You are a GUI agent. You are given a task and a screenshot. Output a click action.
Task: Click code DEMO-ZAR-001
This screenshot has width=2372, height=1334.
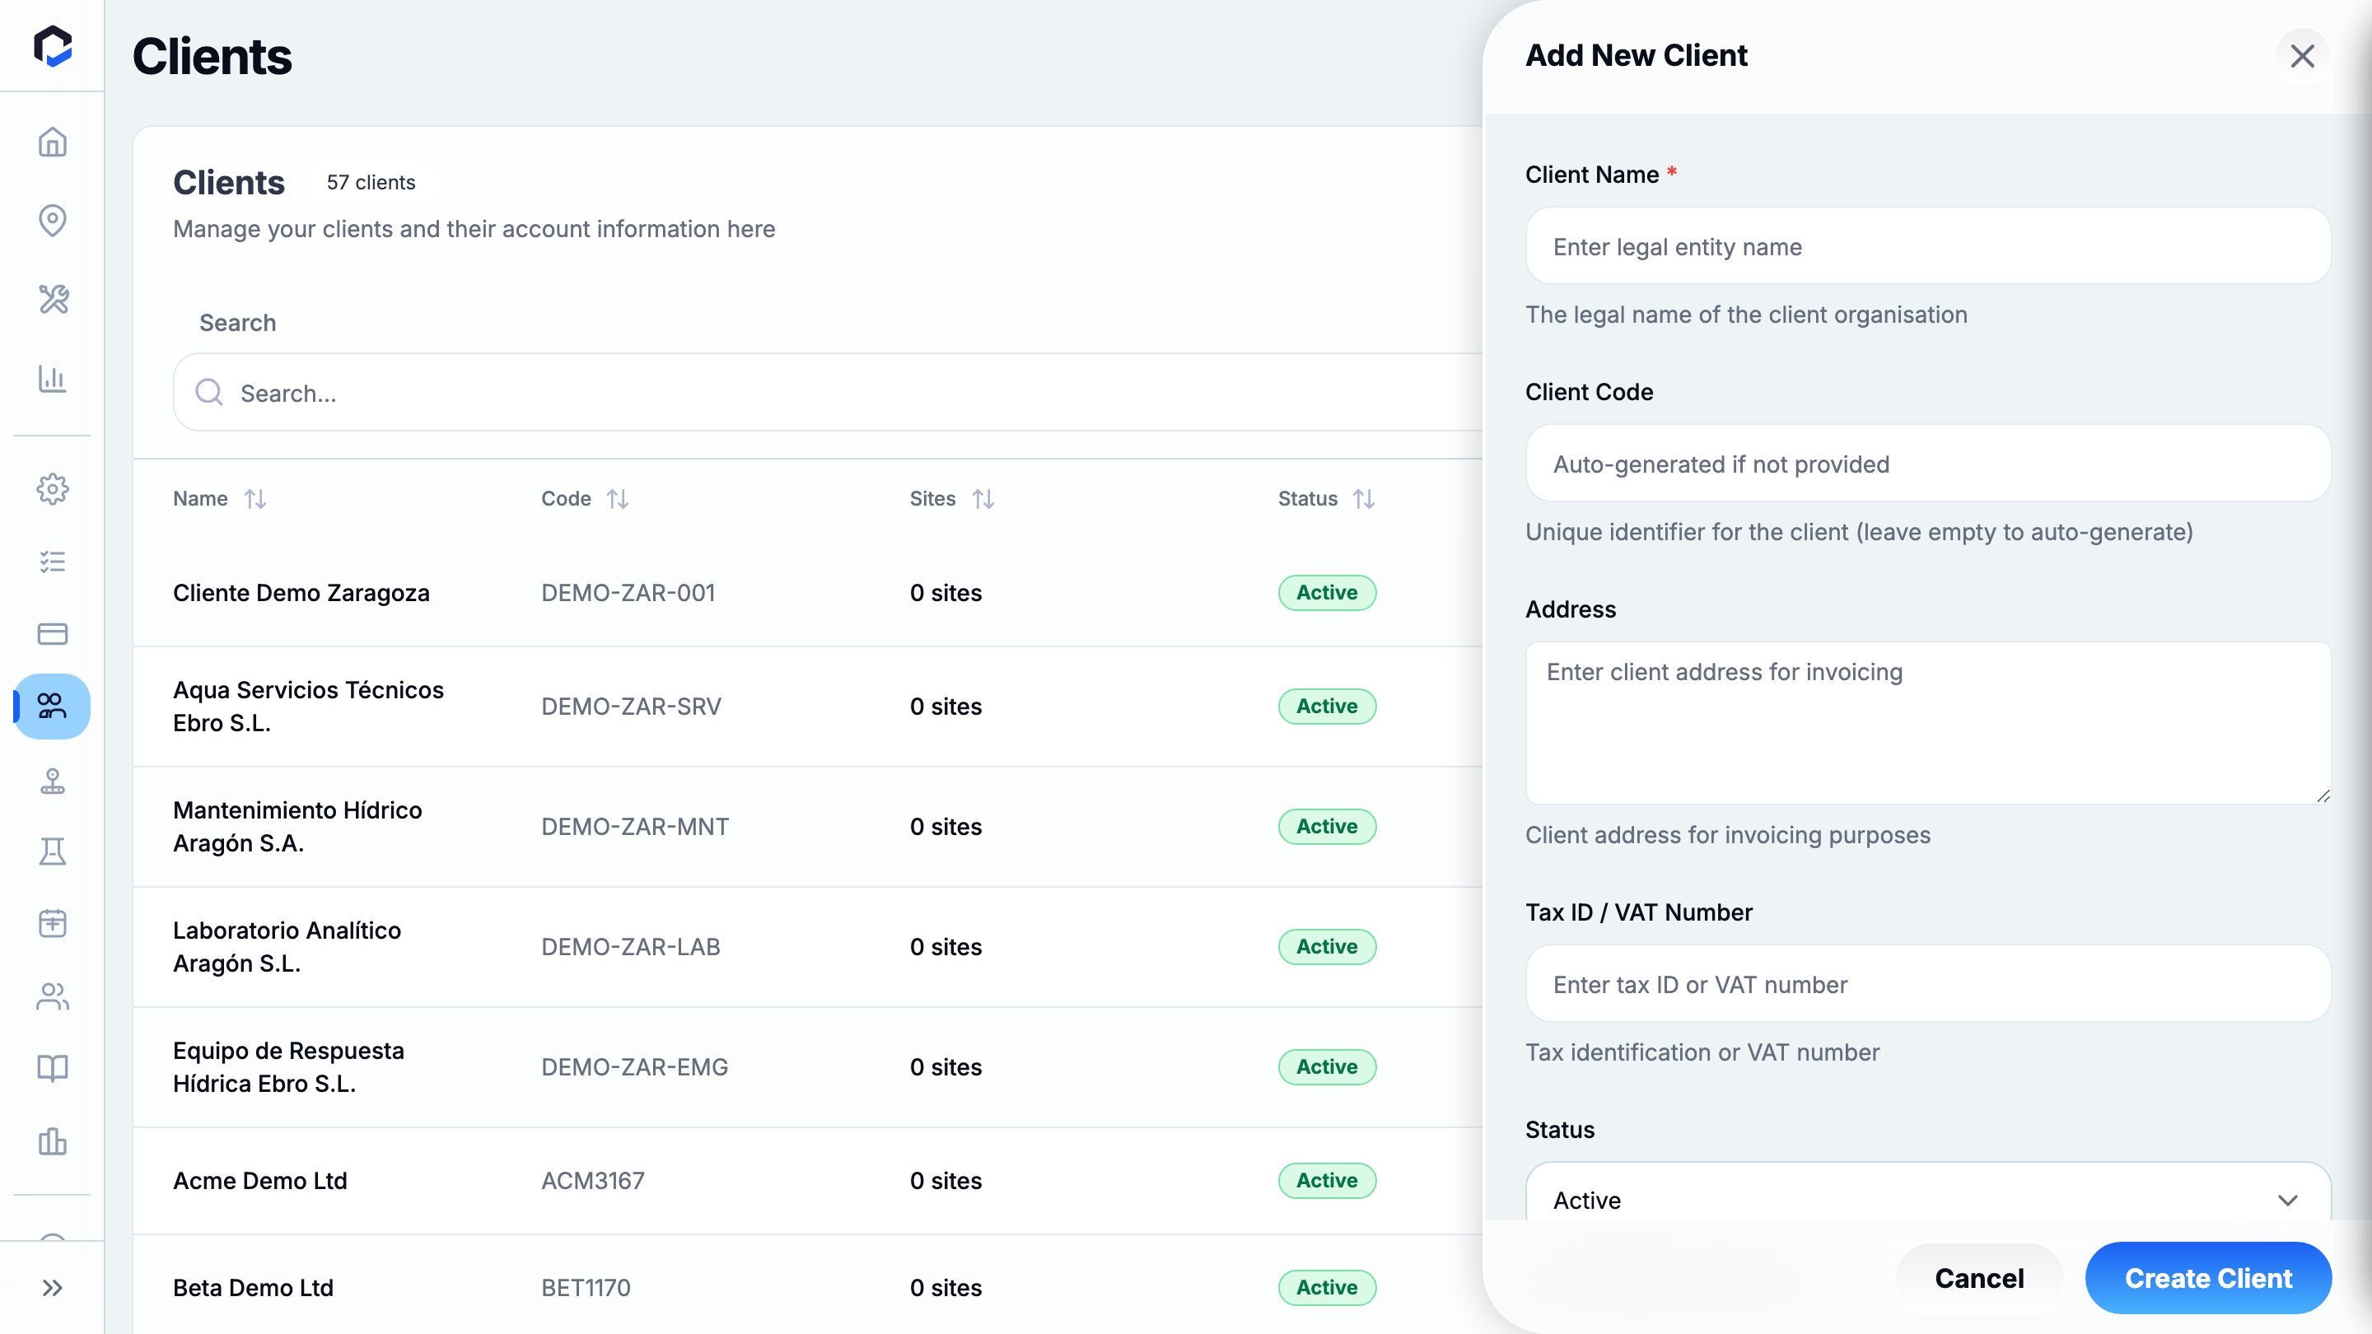[x=628, y=593]
